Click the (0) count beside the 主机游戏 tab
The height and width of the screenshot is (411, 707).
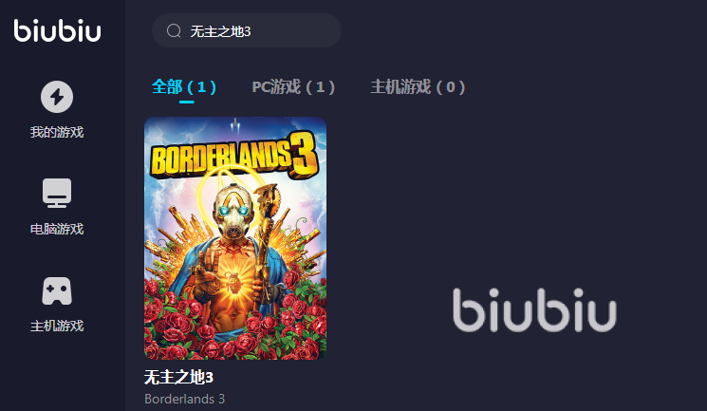450,86
